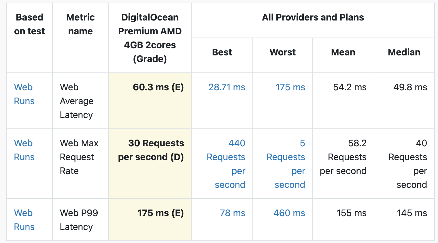This screenshot has height=243, width=438.
Task: Select the Mean column header
Action: 343,52
